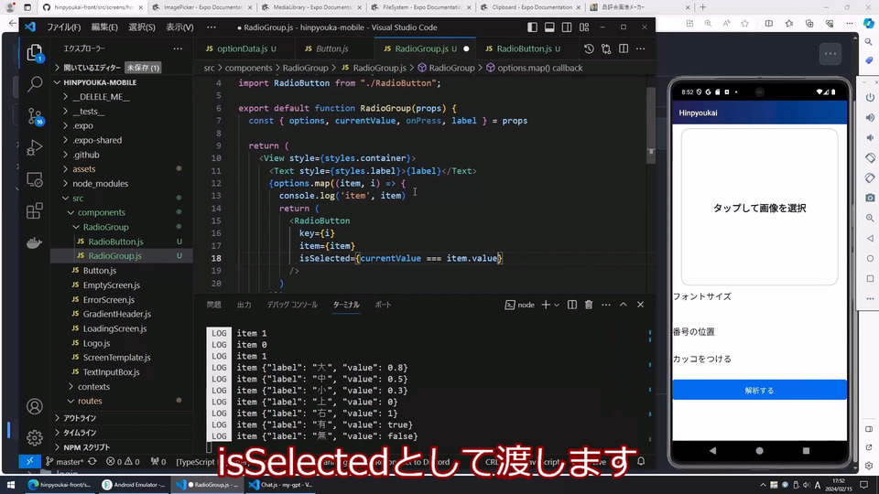Tap the Android home navigation button
This screenshot has height=494, width=879.
click(759, 450)
